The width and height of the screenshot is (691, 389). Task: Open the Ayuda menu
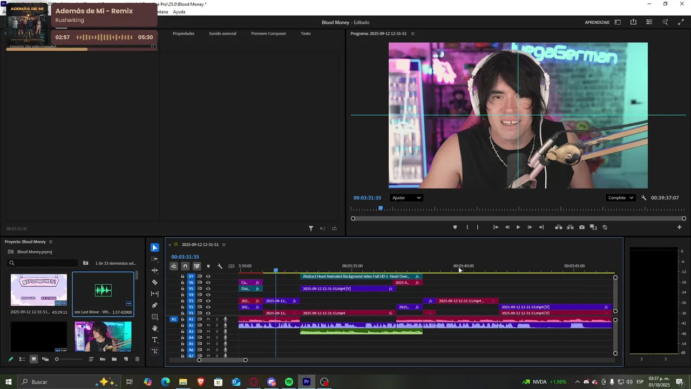[x=179, y=12]
